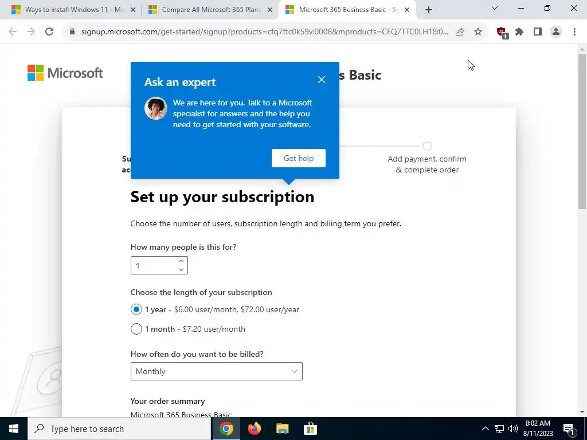Open network settings tray icon

499,429
